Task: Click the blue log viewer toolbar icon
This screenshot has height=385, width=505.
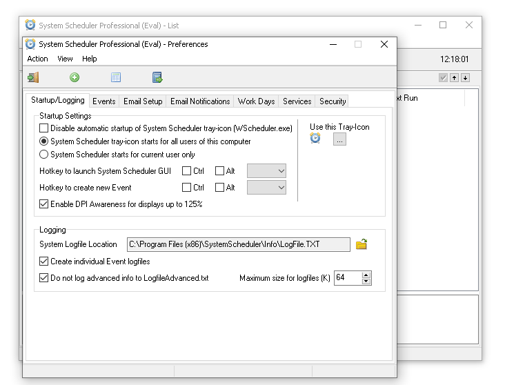Action: tap(157, 78)
